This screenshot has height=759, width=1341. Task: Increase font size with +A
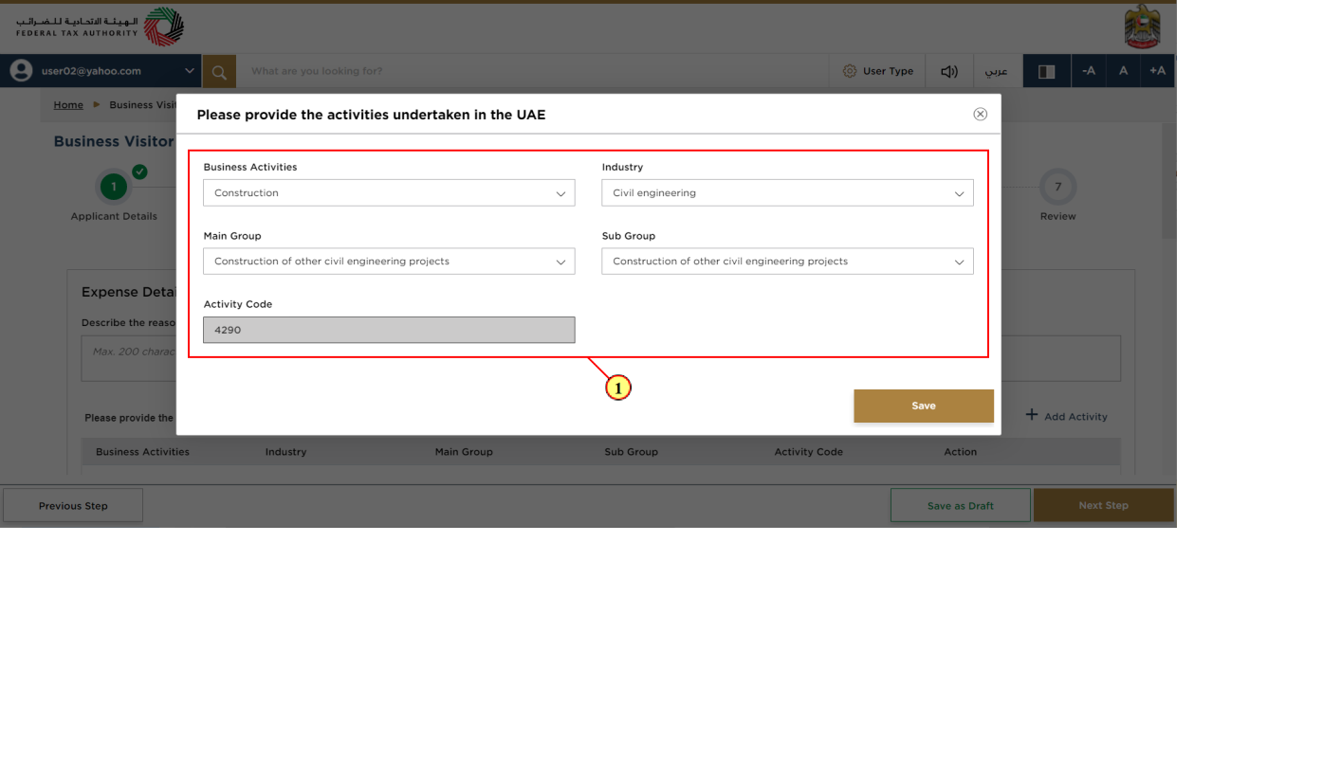click(1157, 71)
